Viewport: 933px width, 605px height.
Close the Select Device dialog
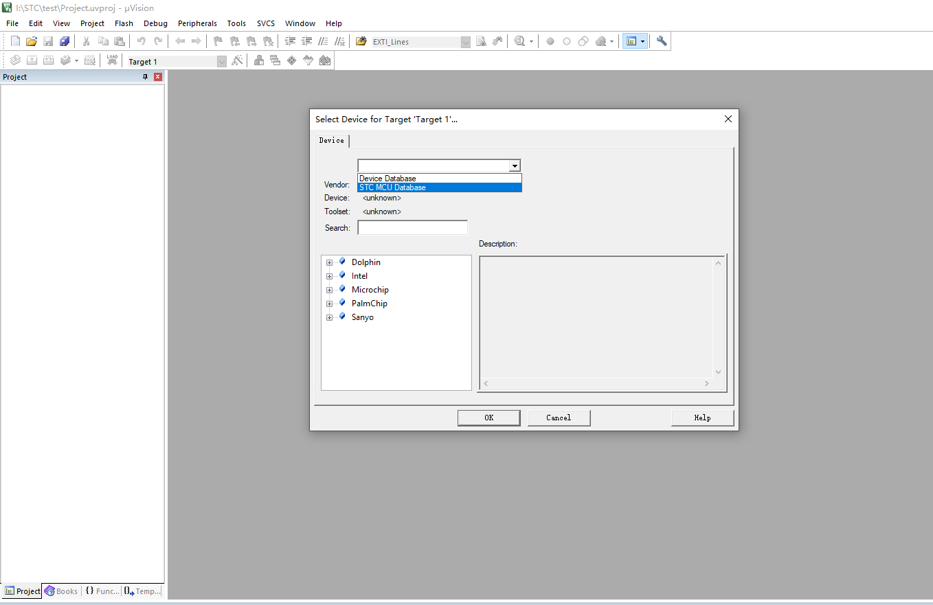click(x=728, y=119)
